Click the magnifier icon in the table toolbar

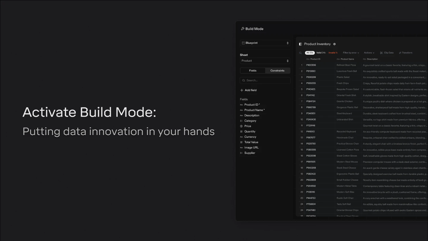300,53
